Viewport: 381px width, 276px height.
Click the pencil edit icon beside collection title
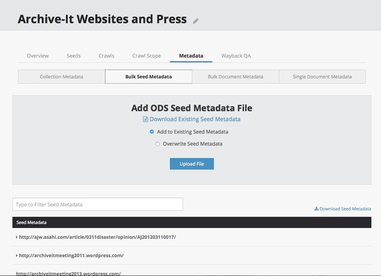196,21
